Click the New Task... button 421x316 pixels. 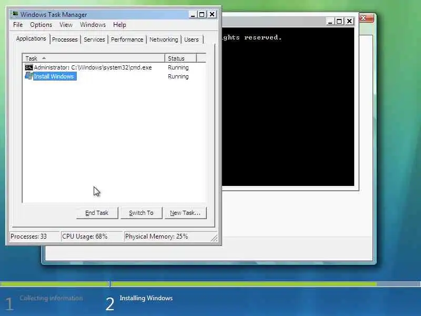[x=185, y=213]
